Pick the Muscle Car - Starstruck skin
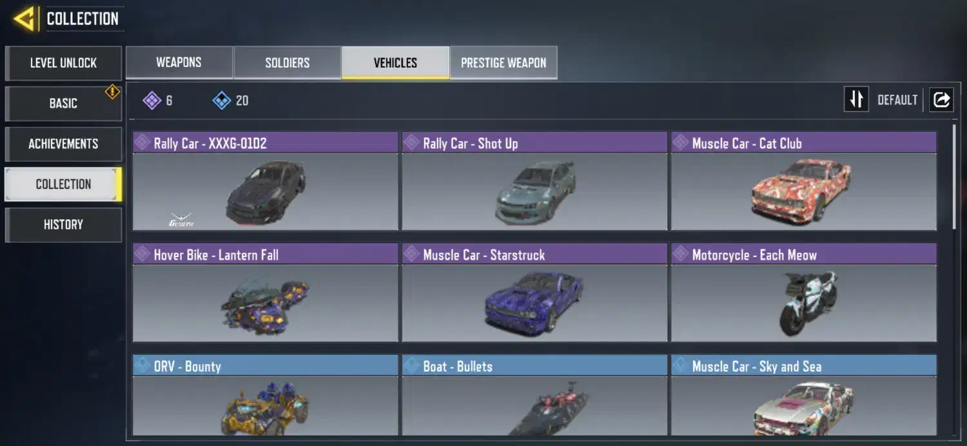The height and width of the screenshot is (446, 967). [534, 293]
